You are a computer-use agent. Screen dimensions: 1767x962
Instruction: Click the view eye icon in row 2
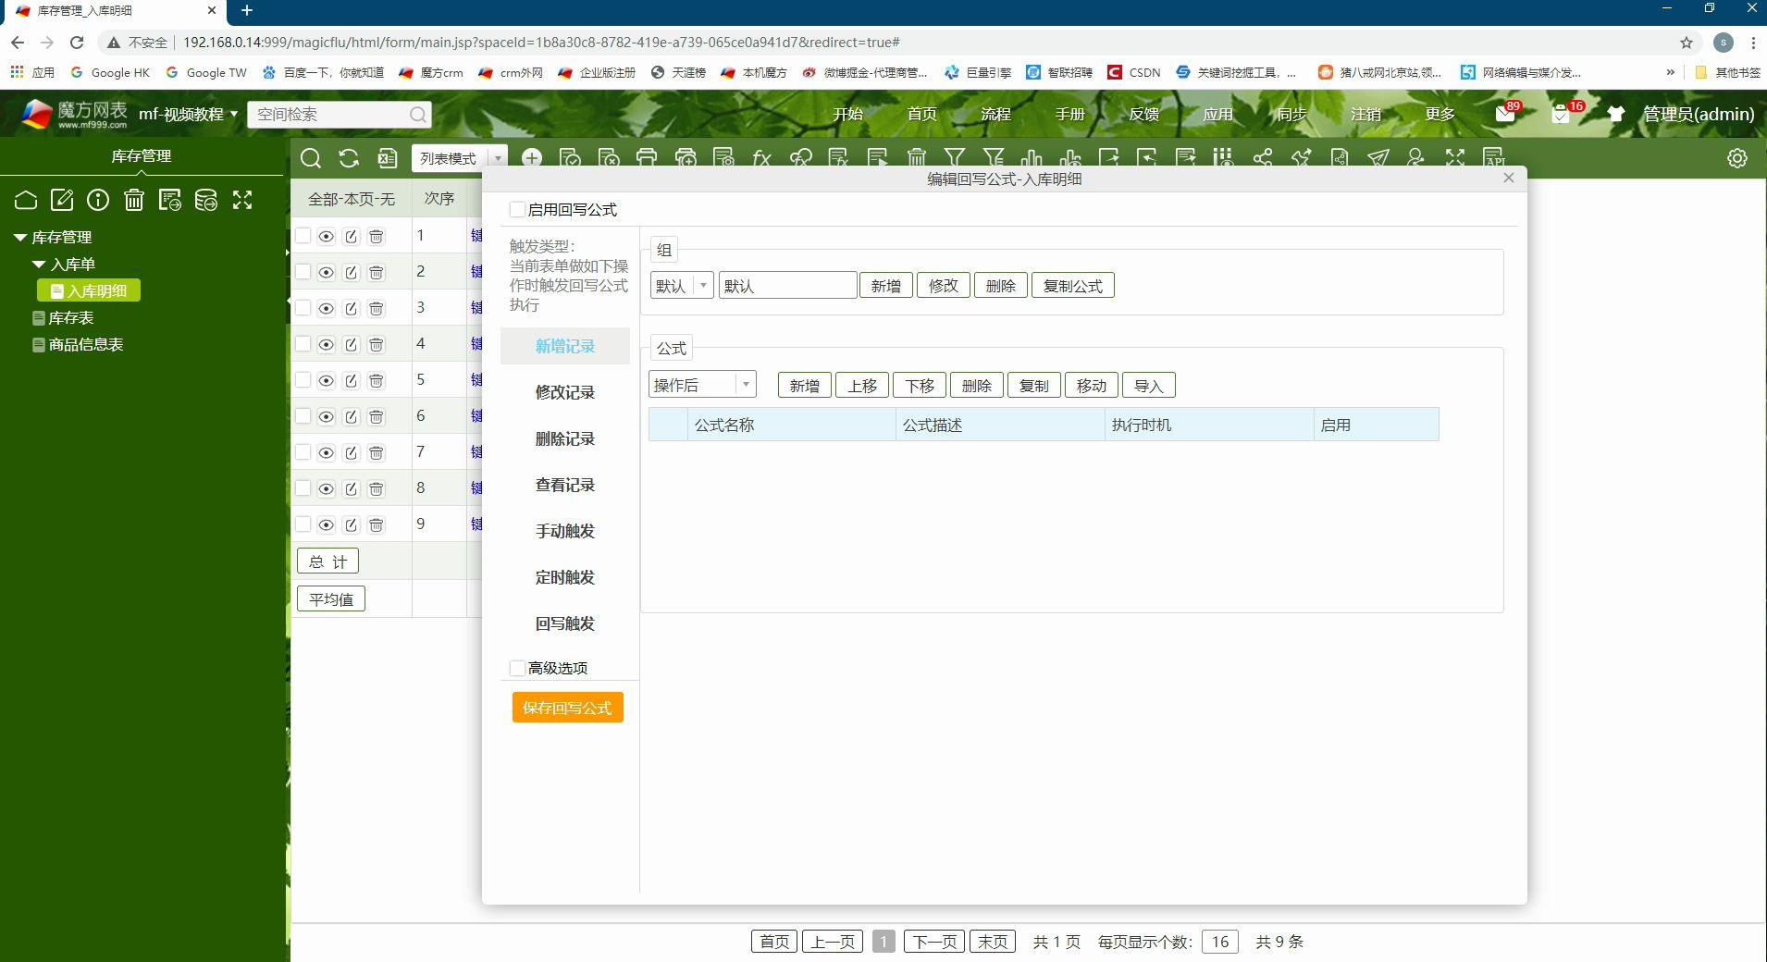[326, 272]
